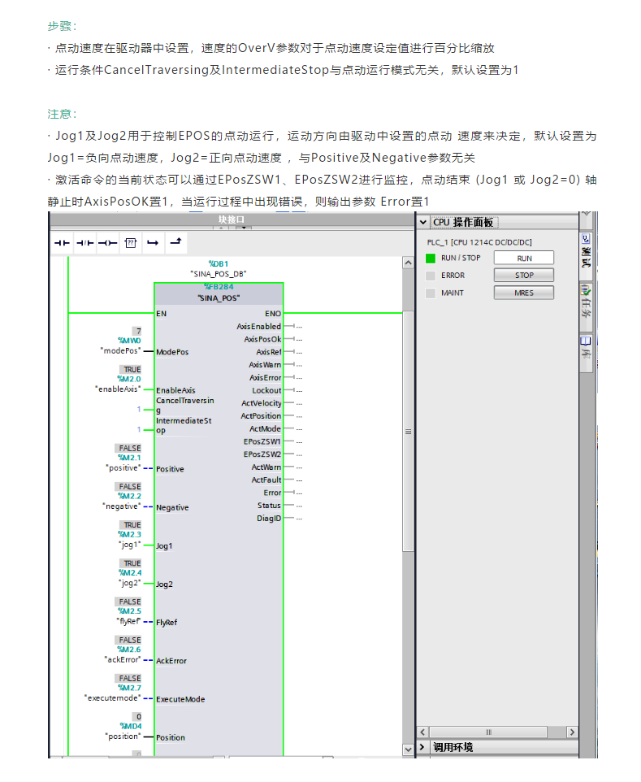Image resolution: width=641 pixels, height=782 pixels.
Task: Insert a normally open contact
Action: pos(63,243)
